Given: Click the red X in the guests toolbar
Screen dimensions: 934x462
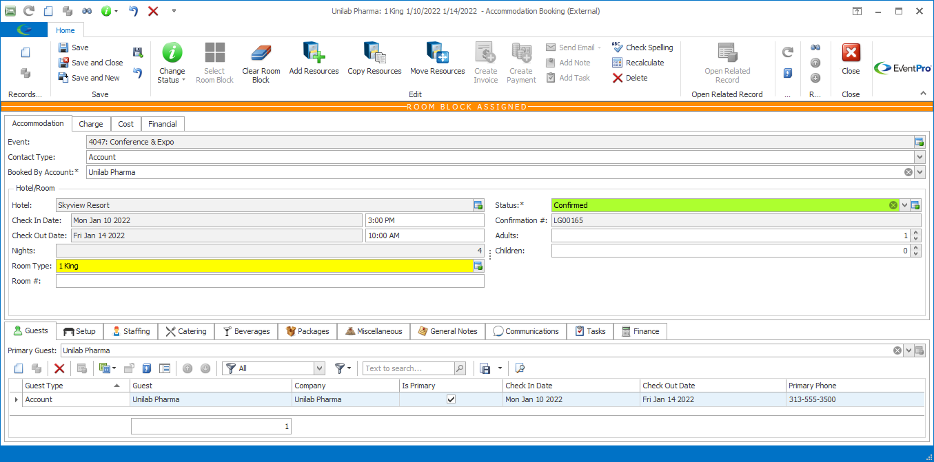Looking at the screenshot, I should click(x=59, y=368).
